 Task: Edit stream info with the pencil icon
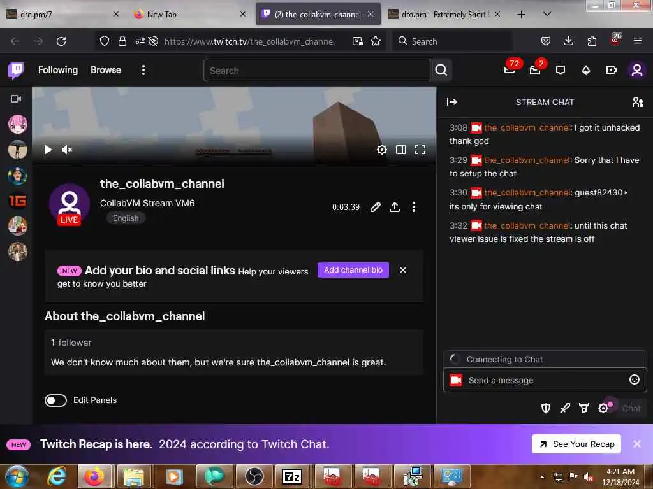(375, 207)
